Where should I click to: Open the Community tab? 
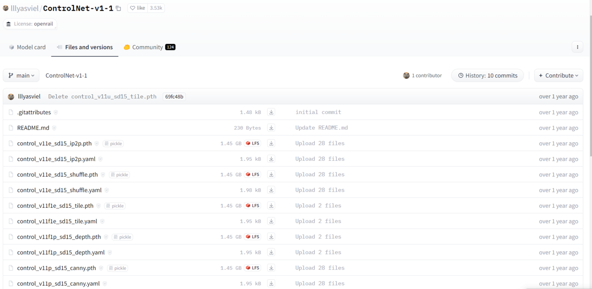coord(149,47)
